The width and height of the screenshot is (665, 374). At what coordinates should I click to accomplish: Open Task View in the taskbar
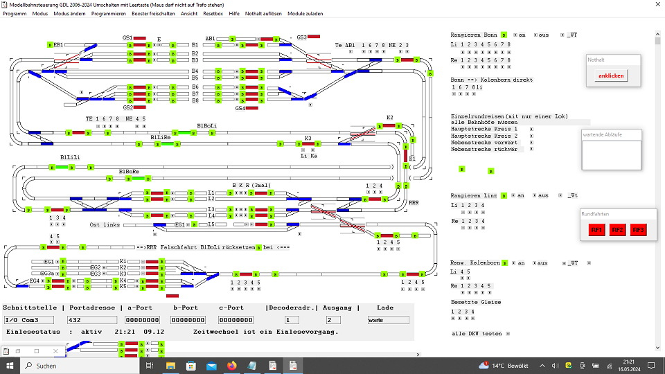150,366
